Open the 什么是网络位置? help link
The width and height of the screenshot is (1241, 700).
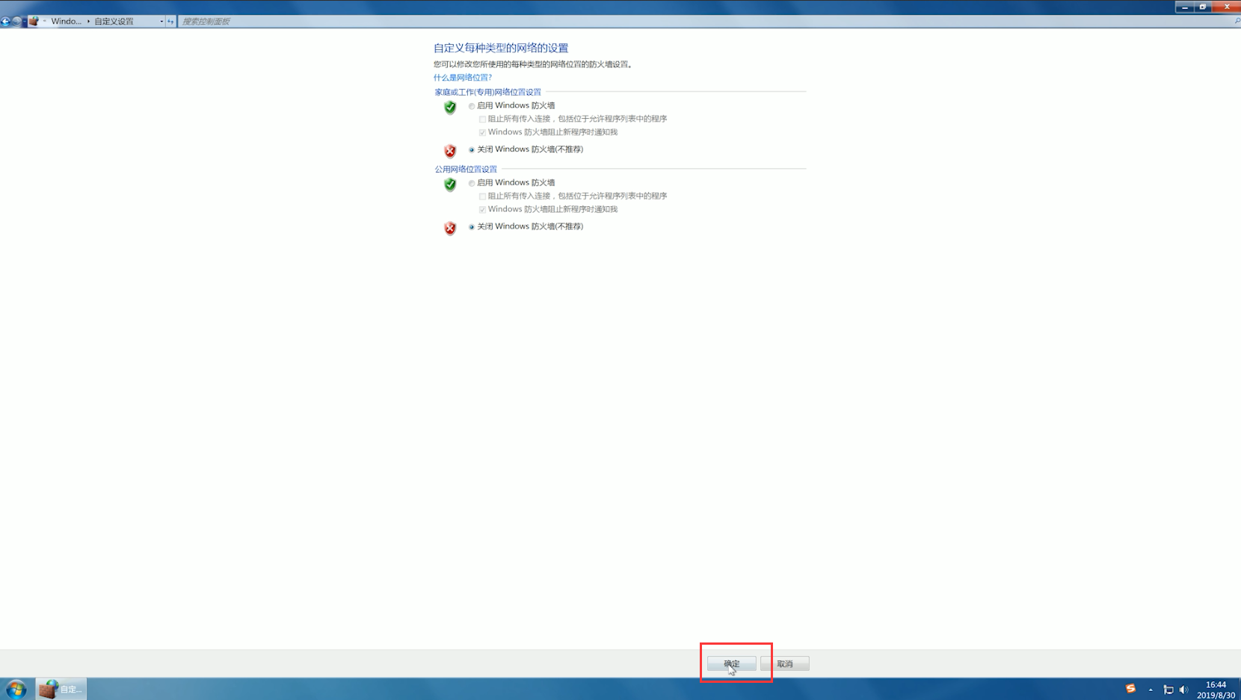pyautogui.click(x=463, y=78)
